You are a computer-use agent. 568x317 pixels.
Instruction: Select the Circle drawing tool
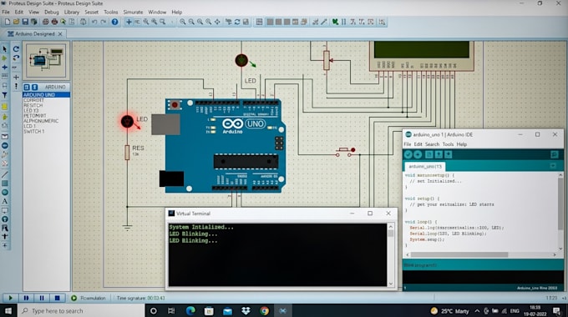tap(5, 192)
